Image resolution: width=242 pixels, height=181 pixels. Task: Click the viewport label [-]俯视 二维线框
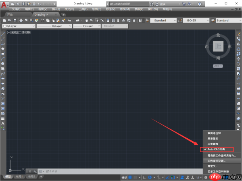19,32
